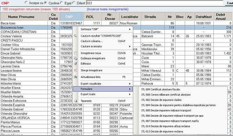Sort by Cu Debit column header
Screen dimensions: 233x136
pos(54,17)
